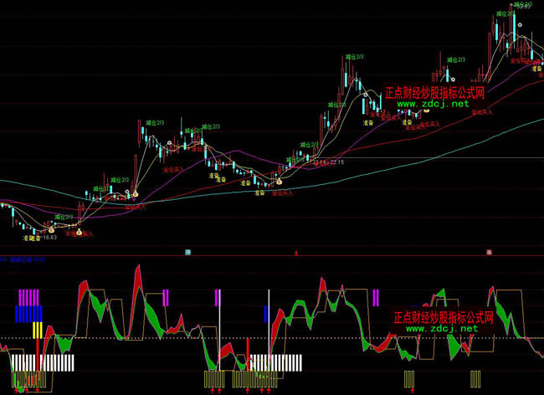Click the leftmost block of white signal bars

[44, 362]
